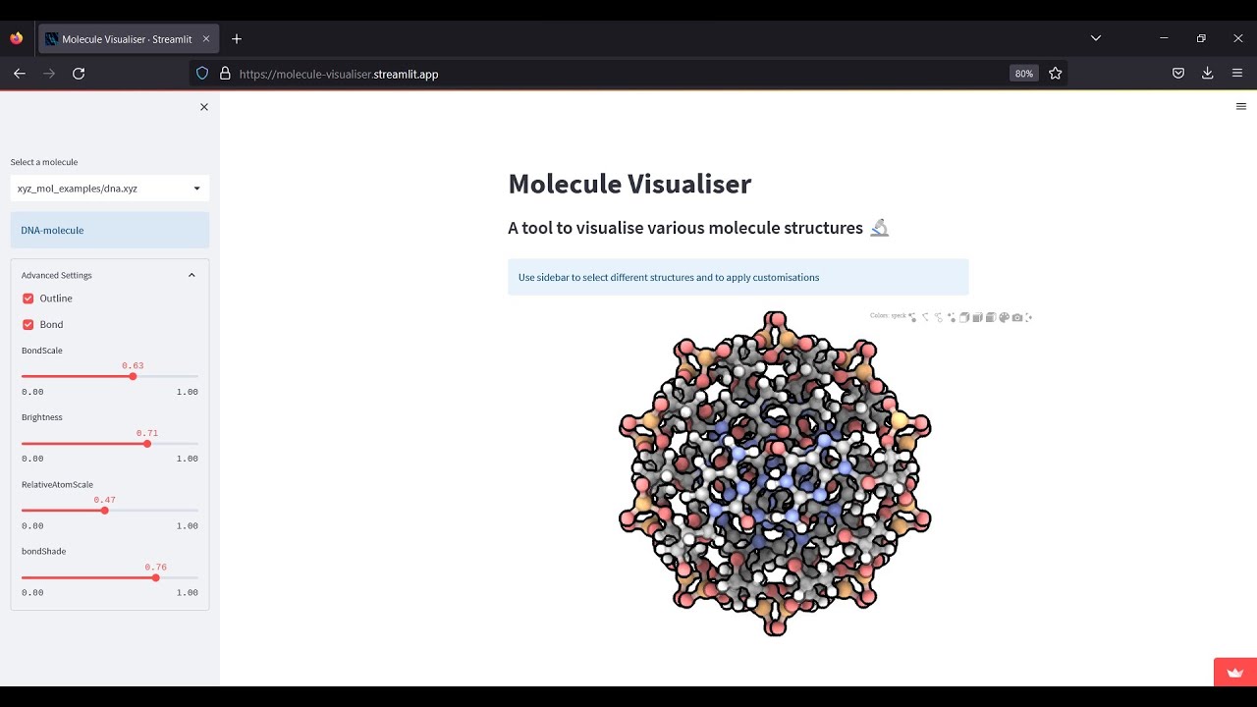Reload the page

click(79, 73)
